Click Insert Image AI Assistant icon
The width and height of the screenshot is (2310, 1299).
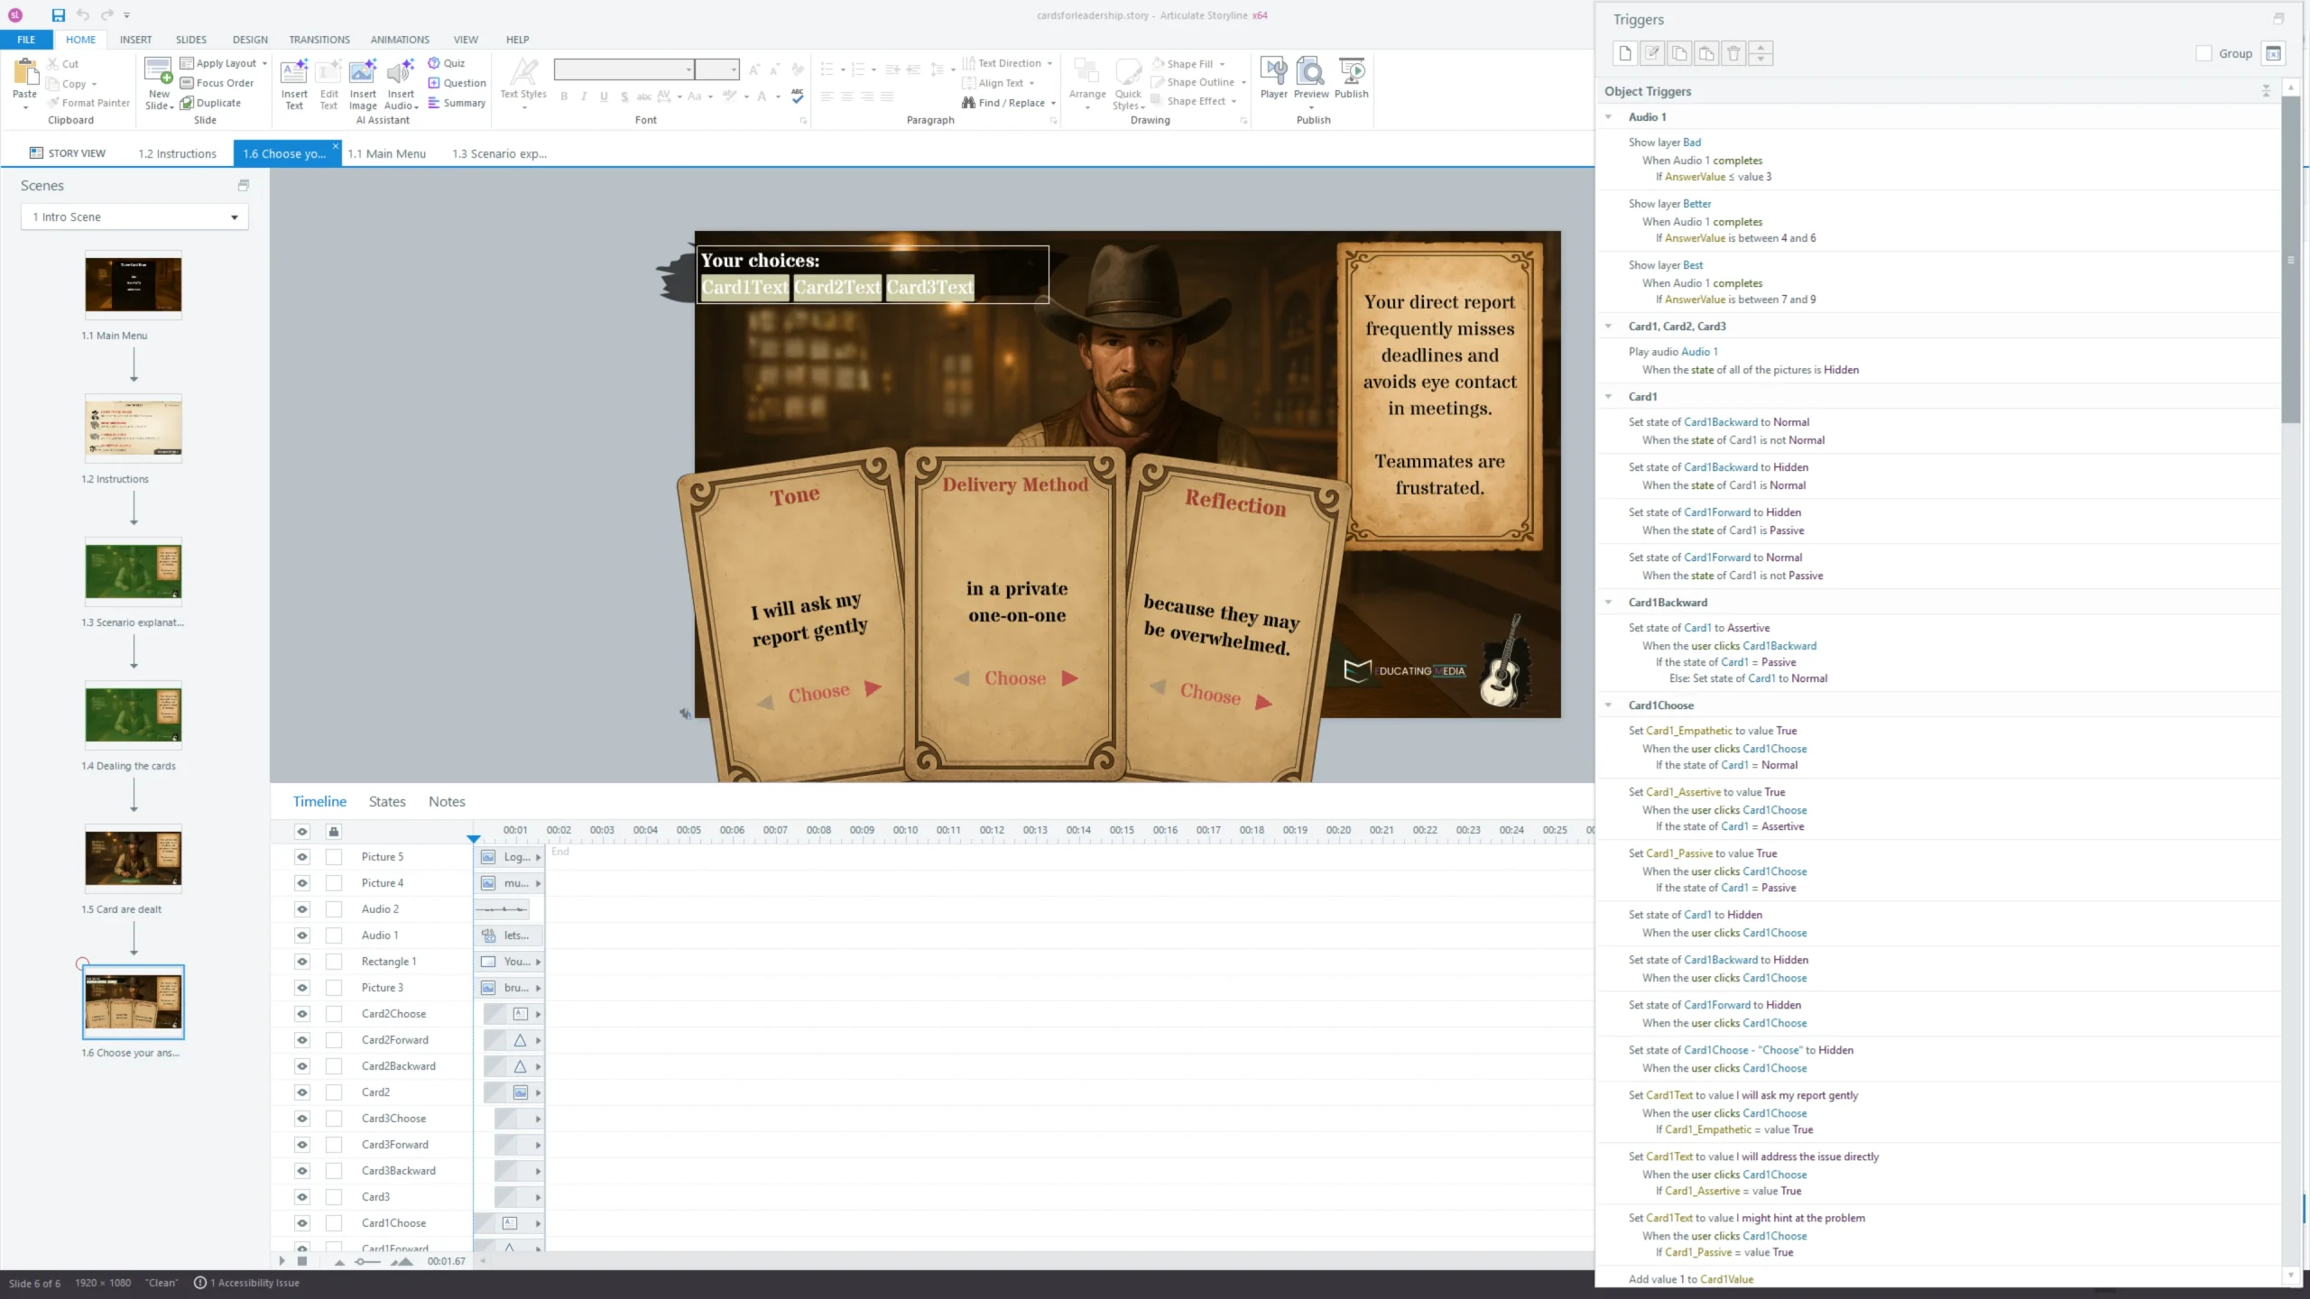(x=363, y=72)
